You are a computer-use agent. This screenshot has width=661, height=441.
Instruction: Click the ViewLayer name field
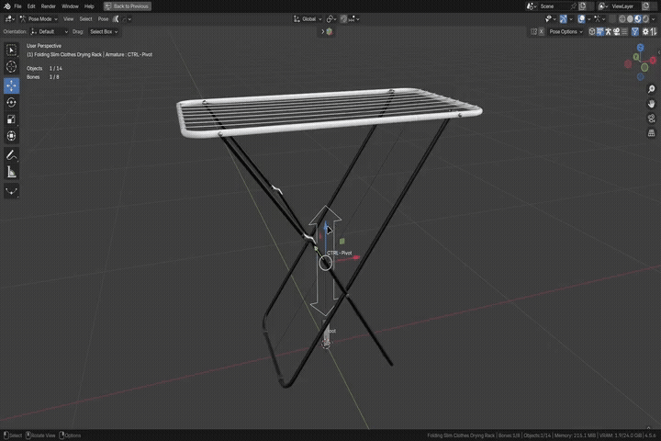(625, 6)
